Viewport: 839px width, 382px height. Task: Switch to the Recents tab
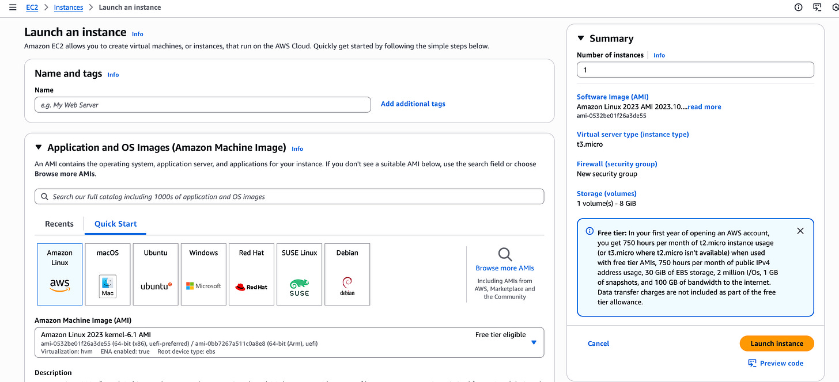pyautogui.click(x=59, y=224)
